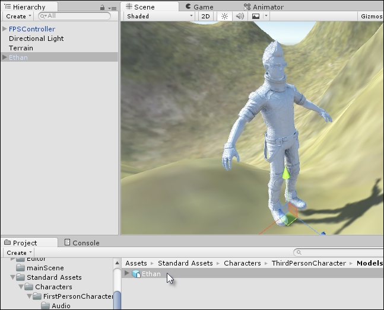Click the green Y-axis move arrow
Image resolution: width=384 pixels, height=310 pixels.
click(285, 174)
